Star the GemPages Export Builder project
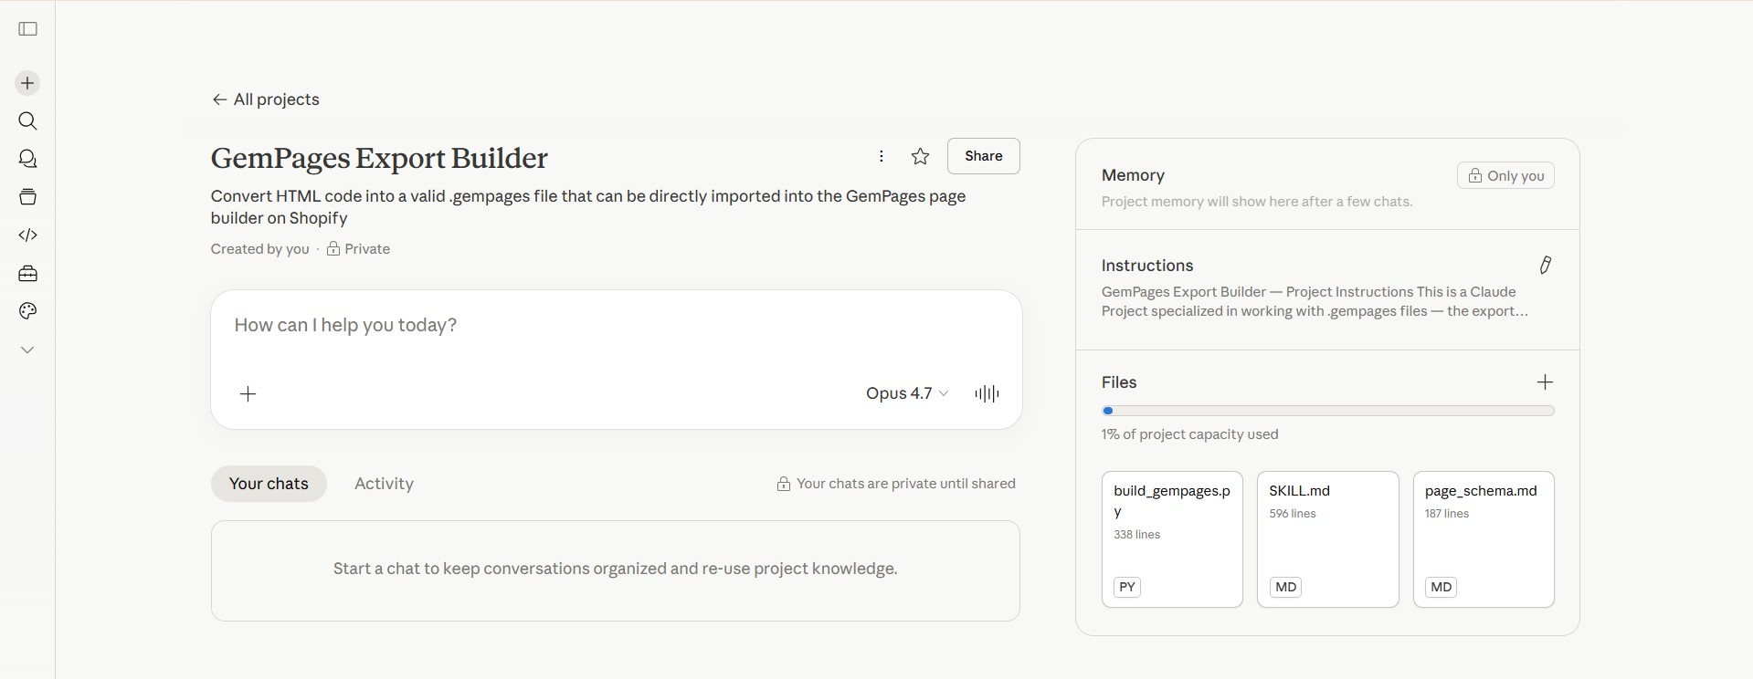The height and width of the screenshot is (679, 1753). (920, 156)
